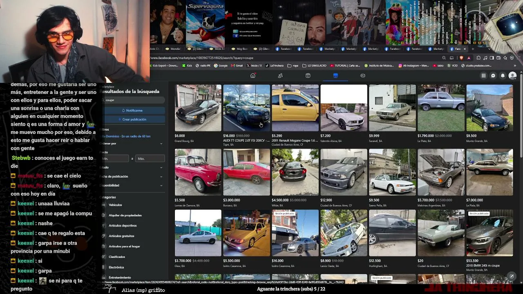Open the $7.200 Valentín Alsina listing photo

344,108
